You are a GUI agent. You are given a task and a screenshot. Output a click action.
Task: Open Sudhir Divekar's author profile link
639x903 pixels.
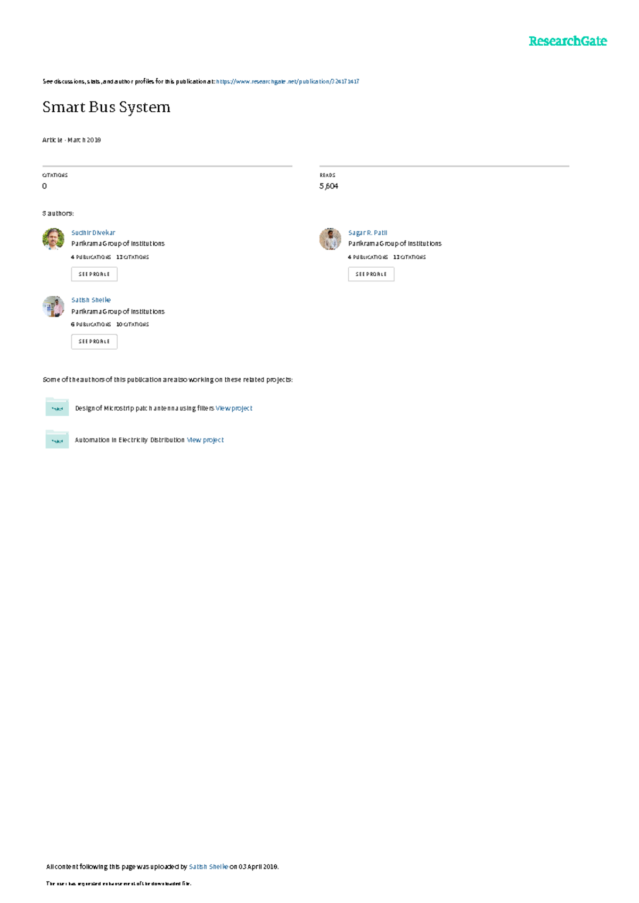93,233
